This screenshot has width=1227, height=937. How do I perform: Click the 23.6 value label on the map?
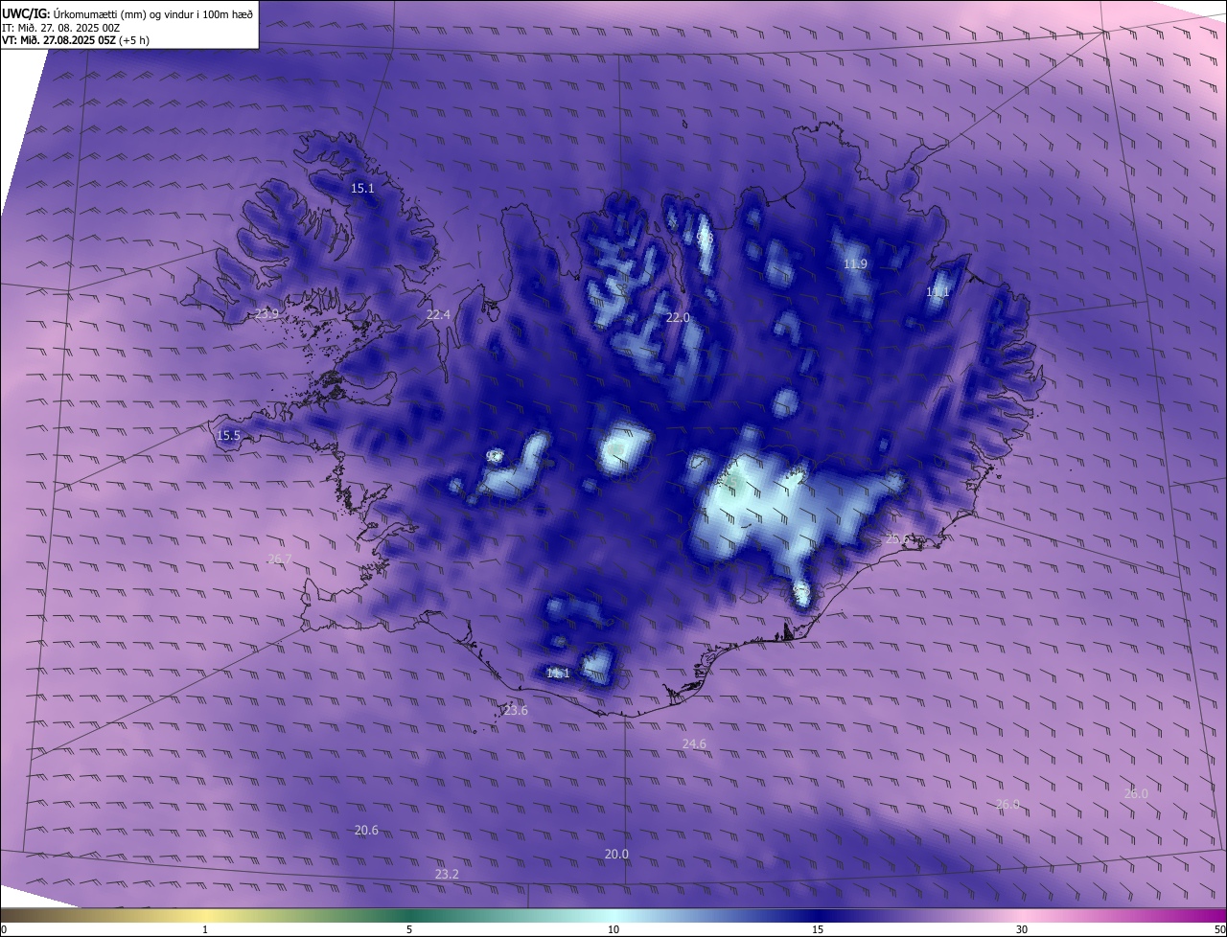[516, 711]
